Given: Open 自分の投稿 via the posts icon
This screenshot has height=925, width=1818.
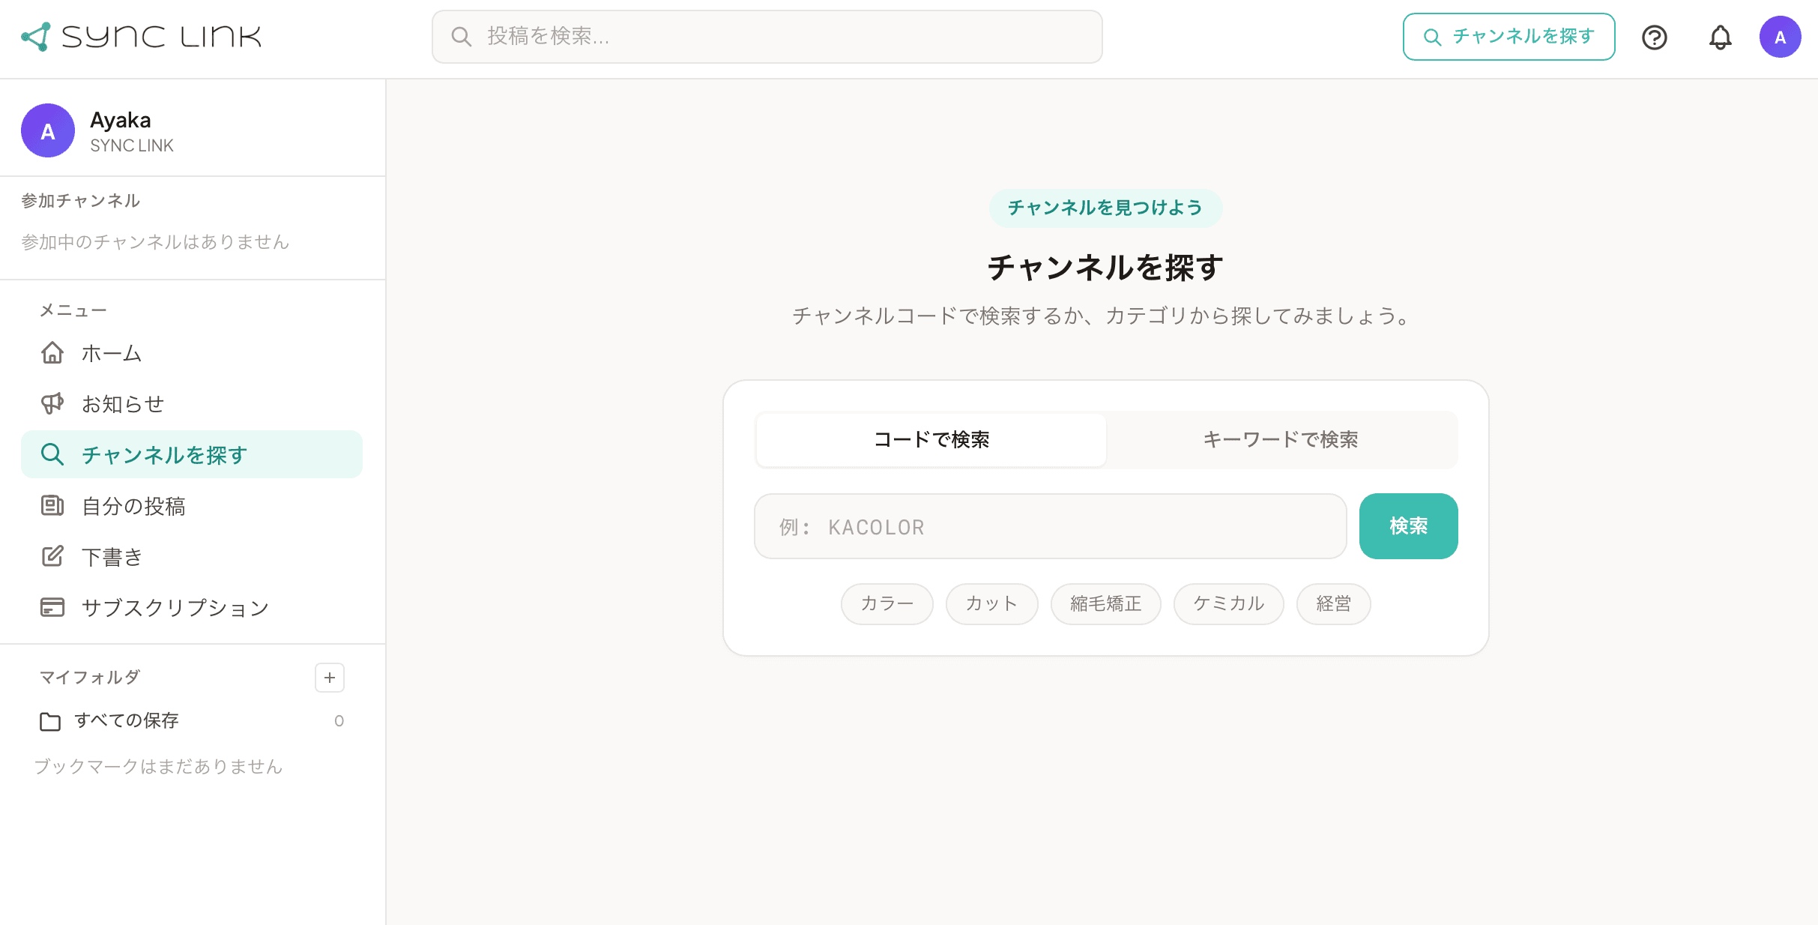Looking at the screenshot, I should pyautogui.click(x=51, y=506).
